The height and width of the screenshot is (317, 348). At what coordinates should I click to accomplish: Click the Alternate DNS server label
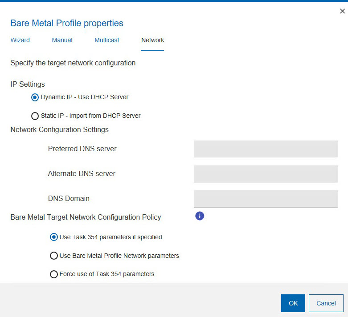pos(82,173)
